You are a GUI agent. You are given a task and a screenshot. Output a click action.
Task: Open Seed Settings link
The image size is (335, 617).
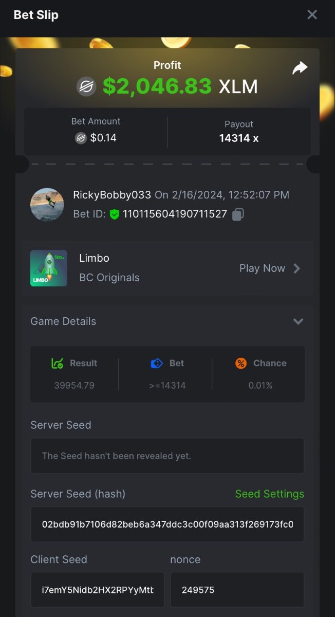coord(269,494)
